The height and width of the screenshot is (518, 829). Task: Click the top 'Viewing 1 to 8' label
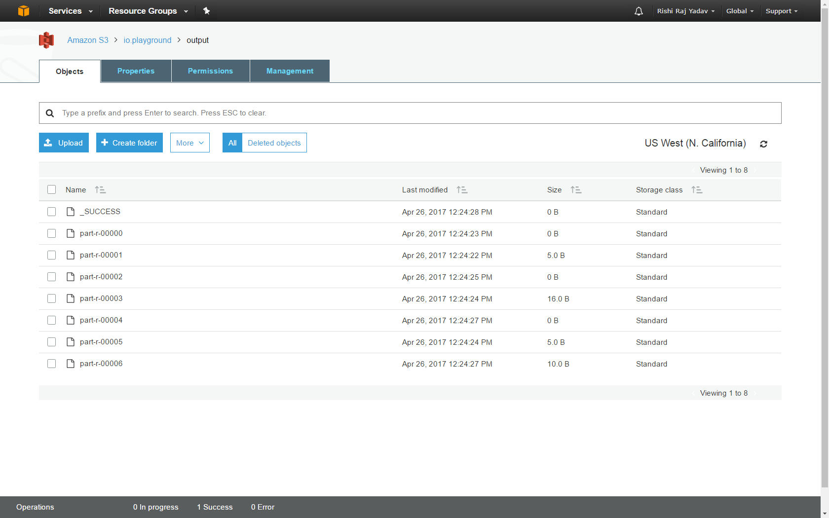click(x=724, y=170)
